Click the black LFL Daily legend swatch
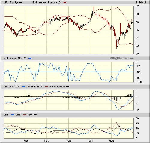This screenshot has height=143, width=150. coord(20,3)
